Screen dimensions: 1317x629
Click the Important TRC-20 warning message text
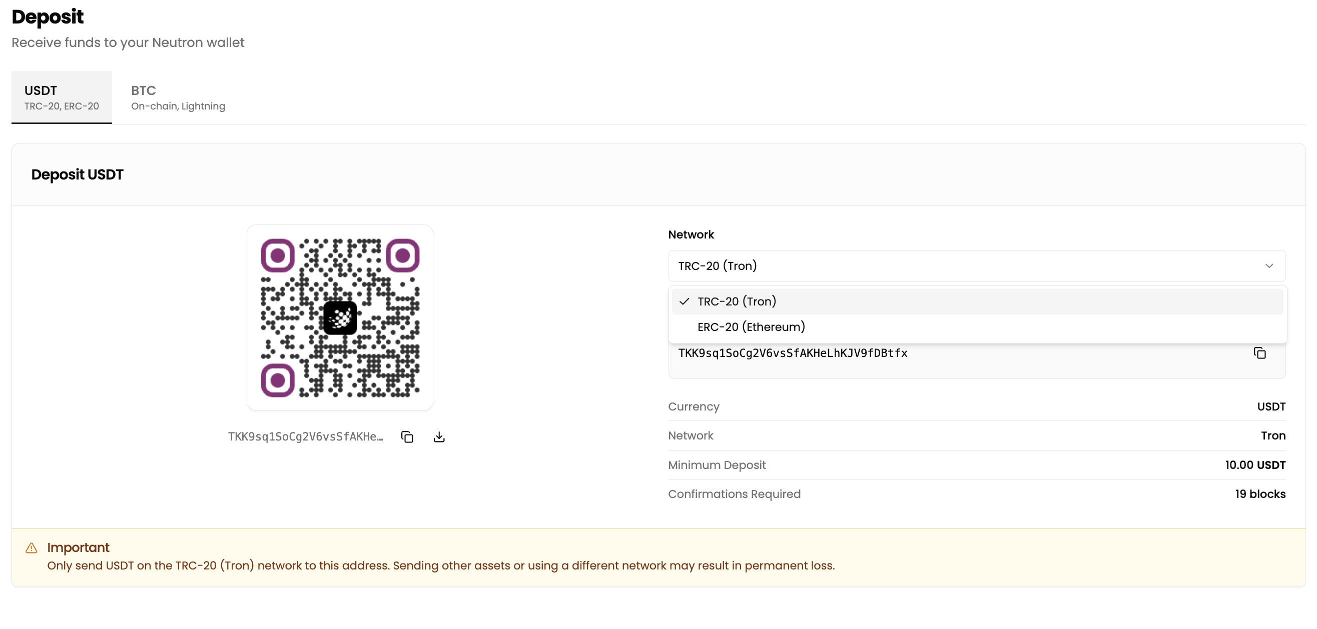click(x=440, y=565)
